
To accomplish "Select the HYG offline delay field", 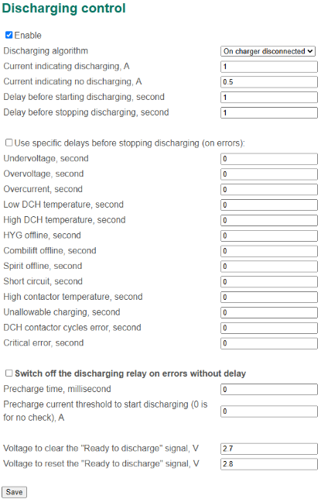I will click(x=269, y=236).
